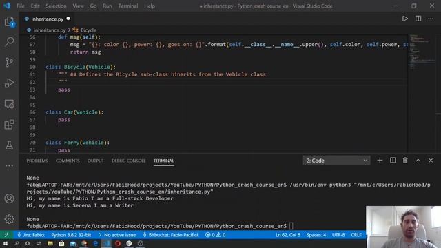The image size is (441, 248).
Task: Switch to the COMMENTS panel tab
Action: click(x=68, y=161)
